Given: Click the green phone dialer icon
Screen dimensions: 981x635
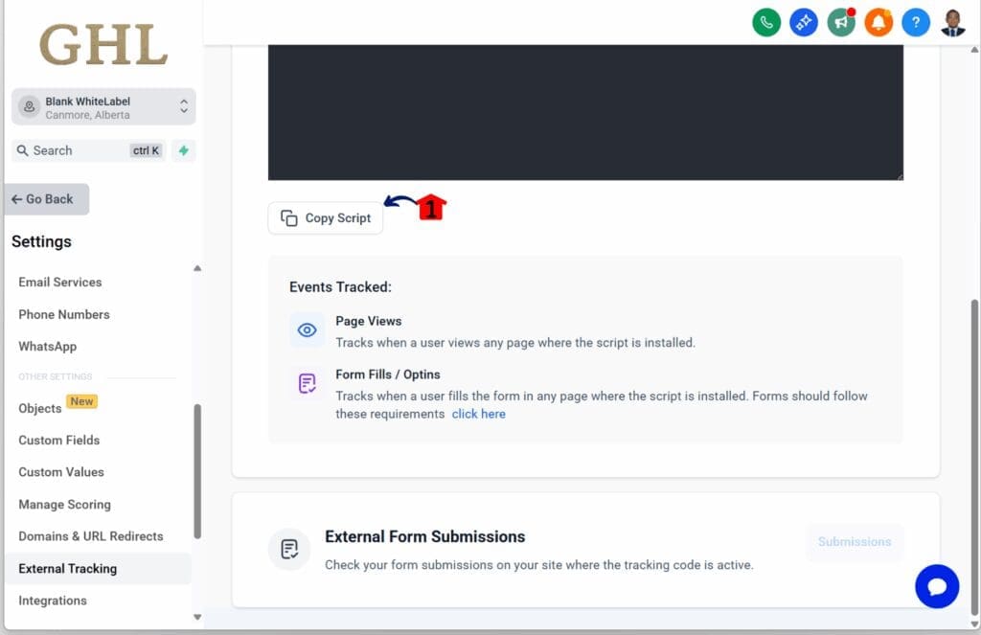Looking at the screenshot, I should [x=766, y=22].
